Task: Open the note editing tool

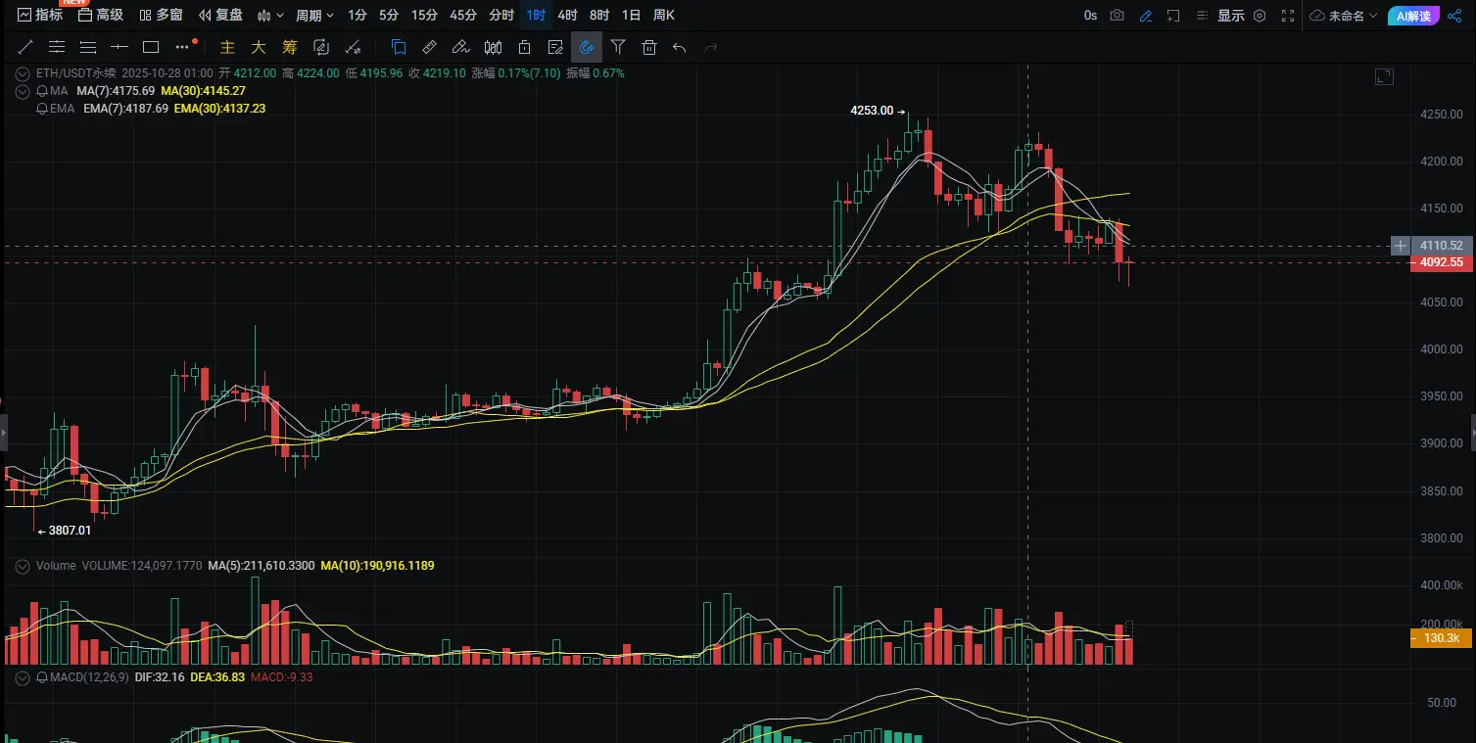Action: pyautogui.click(x=555, y=47)
